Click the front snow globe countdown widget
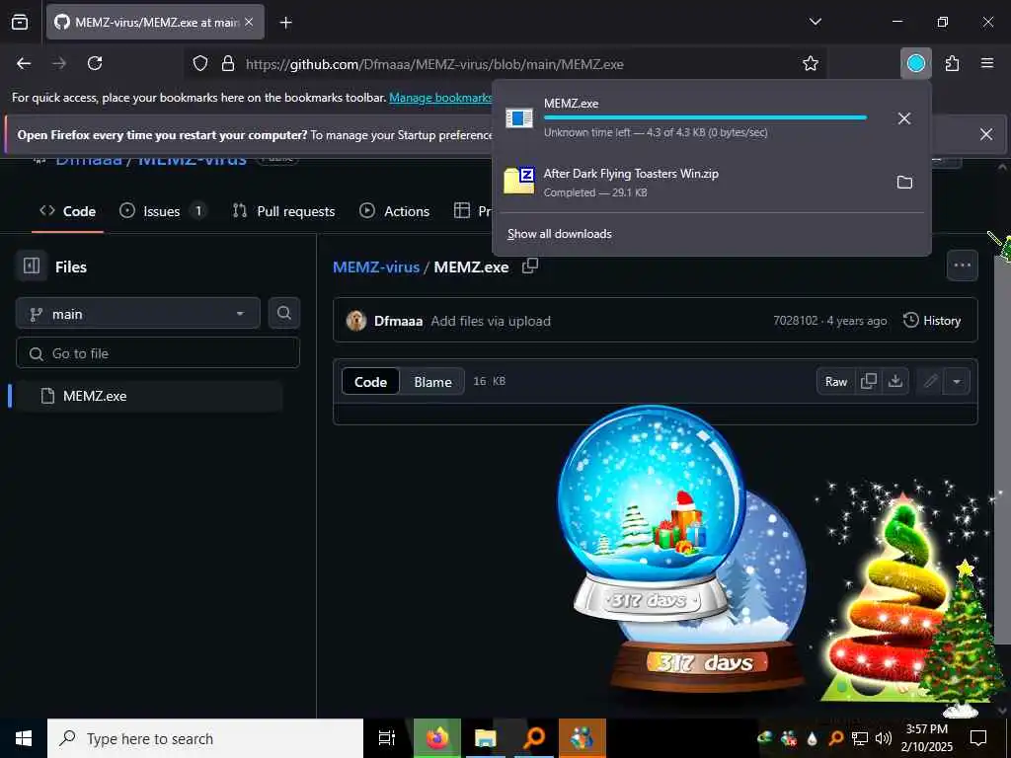This screenshot has height=758, width=1011. point(652,512)
